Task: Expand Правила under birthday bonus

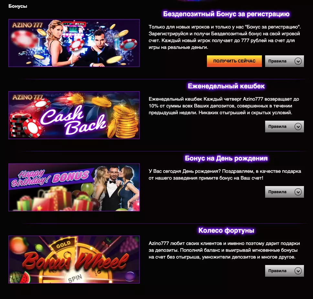Action: 285,192
